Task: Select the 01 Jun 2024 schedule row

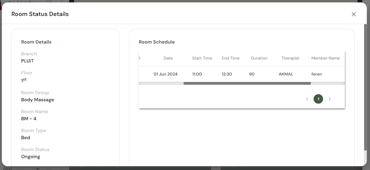Action: click(166, 74)
